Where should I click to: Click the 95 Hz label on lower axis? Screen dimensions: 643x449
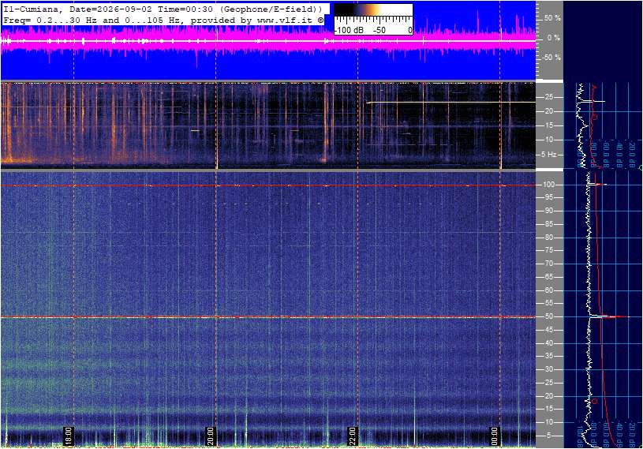coord(548,197)
